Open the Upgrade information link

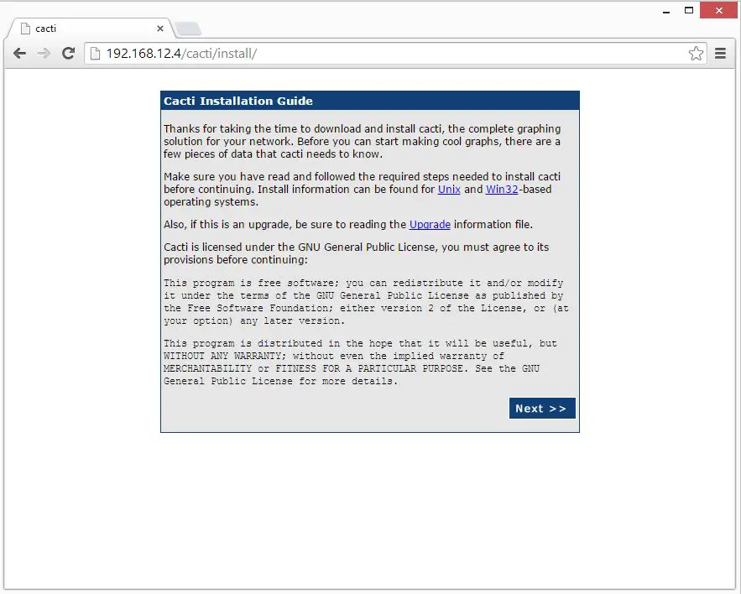[x=430, y=225]
